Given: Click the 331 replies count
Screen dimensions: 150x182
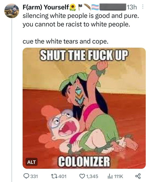Looking at the screenshot, I should click(x=34, y=176).
